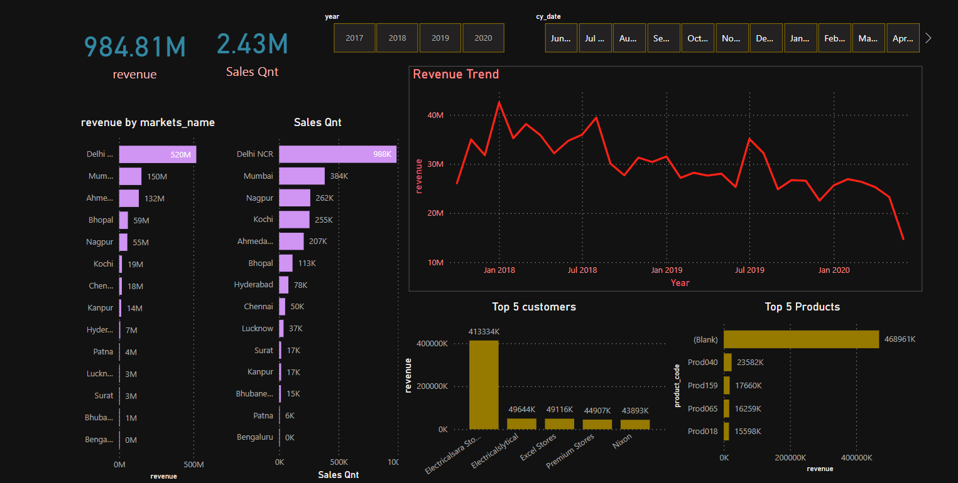Select the (Blank) 468961K product bar
Image resolution: width=958 pixels, height=483 pixels.
pyautogui.click(x=802, y=339)
